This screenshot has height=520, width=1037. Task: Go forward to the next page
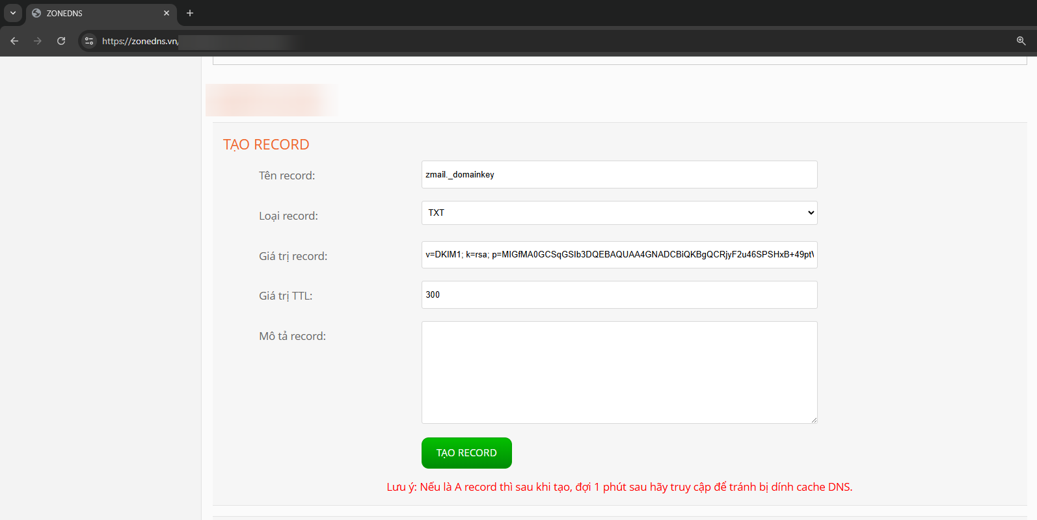(38, 41)
